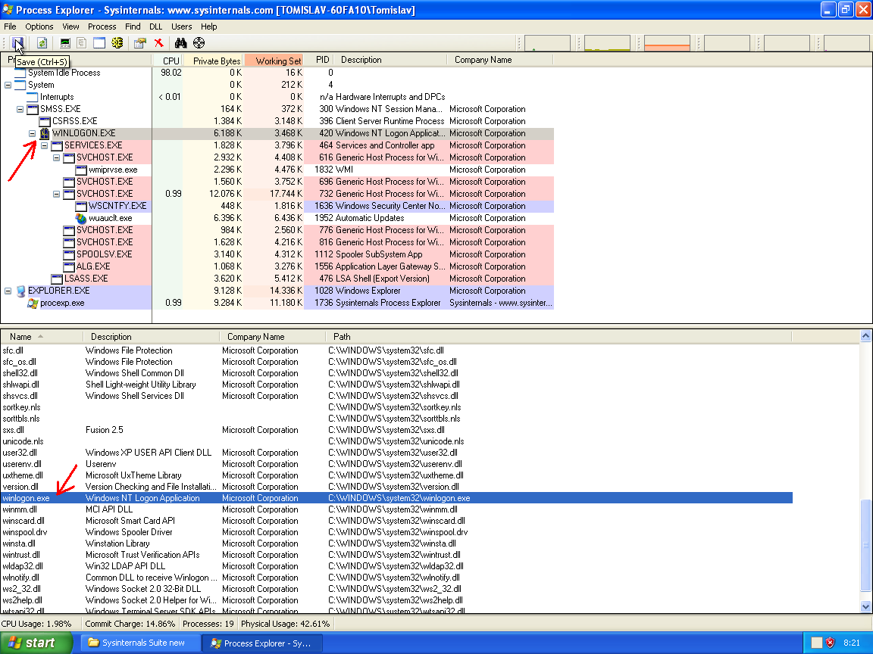Select winlogon.exe in the DLL list
Screen dimensions: 873x654
click(396, 498)
